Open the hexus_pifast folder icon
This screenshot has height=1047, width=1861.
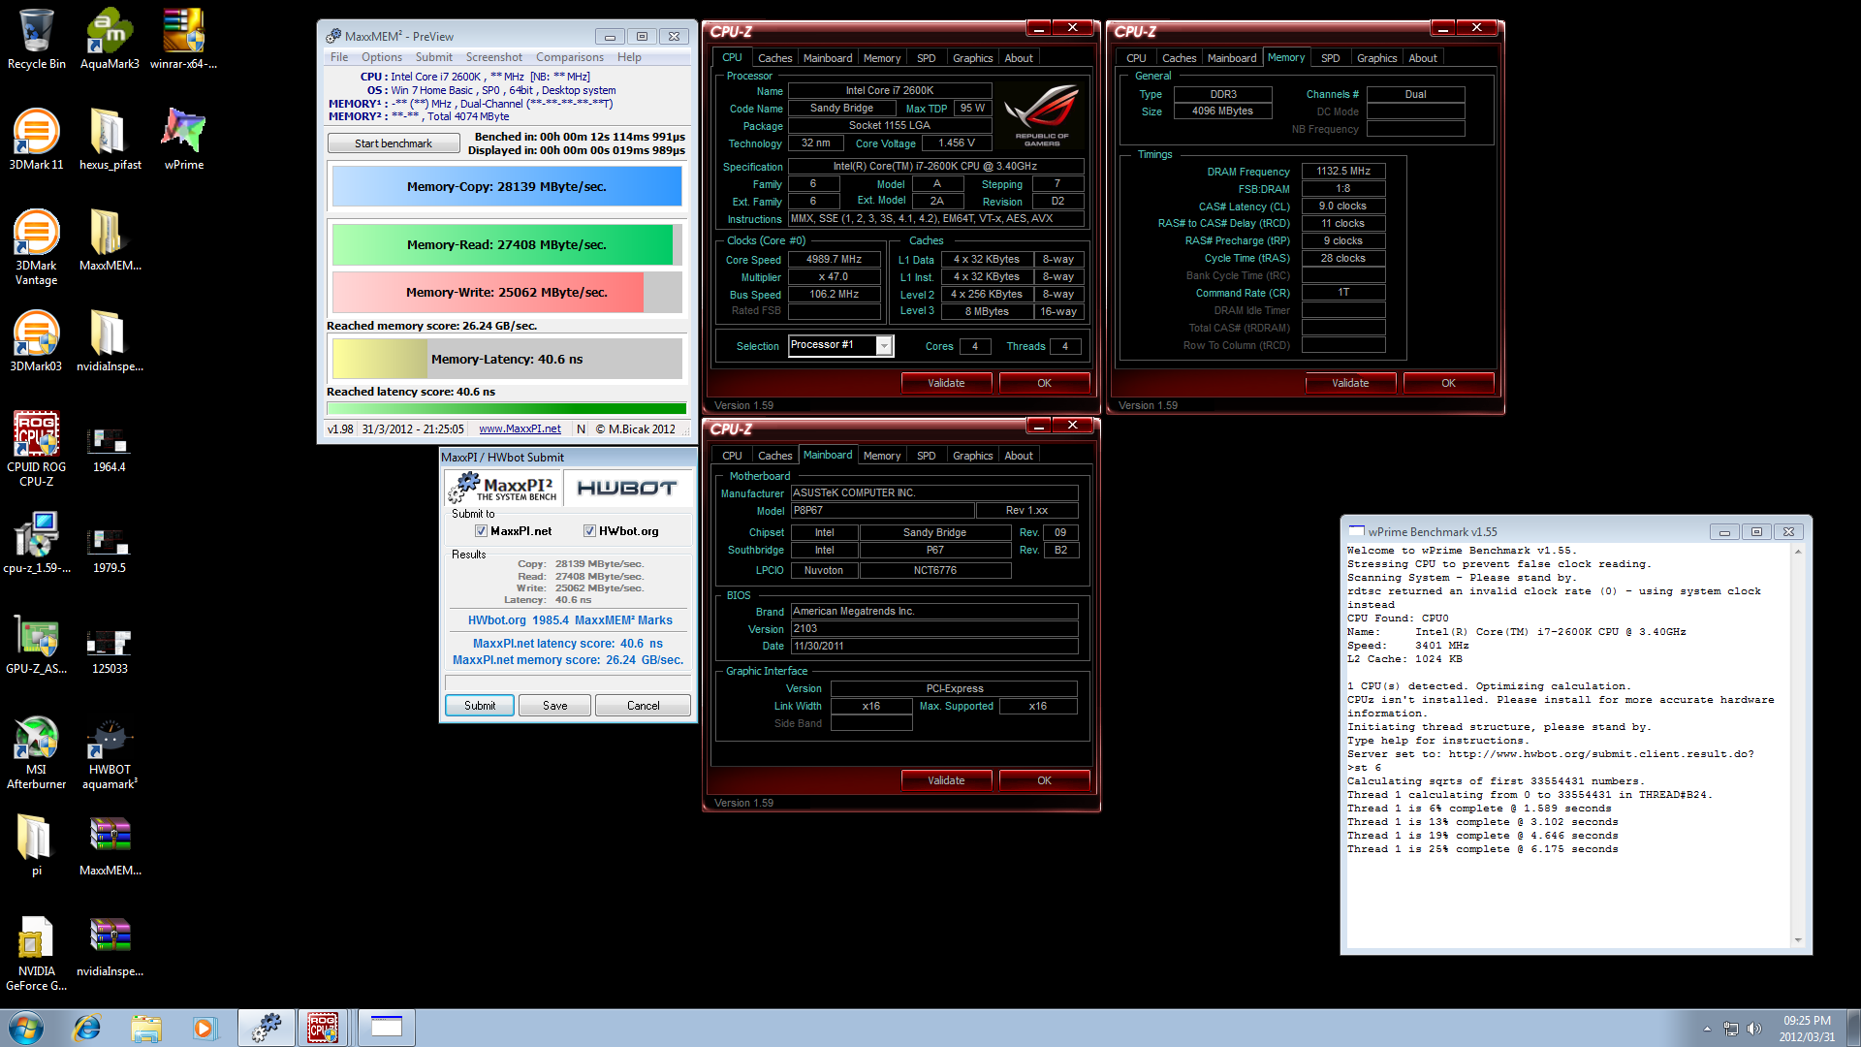(x=110, y=140)
